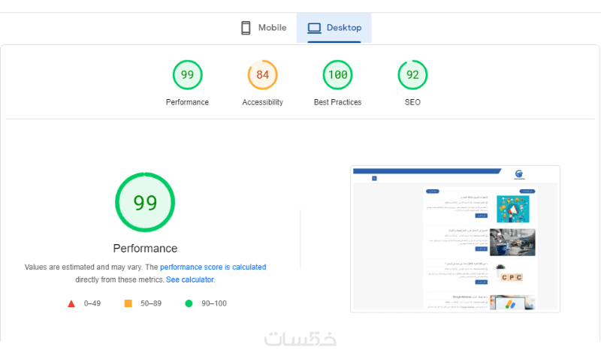Viewport: 601px width, 353px height.
Task: Click the '0–49' legend text
Action: [92, 303]
